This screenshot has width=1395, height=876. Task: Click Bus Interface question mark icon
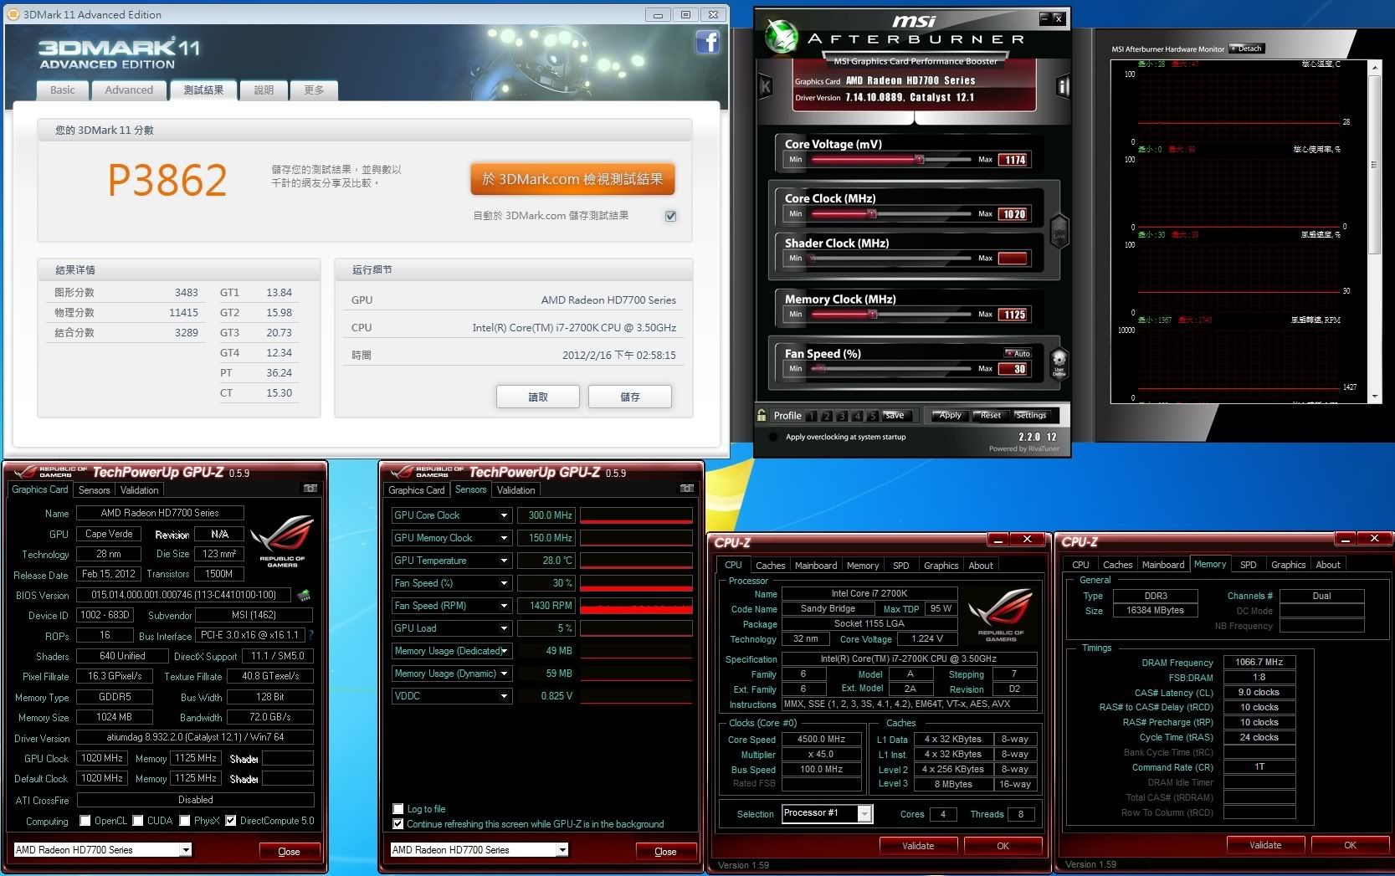point(310,636)
